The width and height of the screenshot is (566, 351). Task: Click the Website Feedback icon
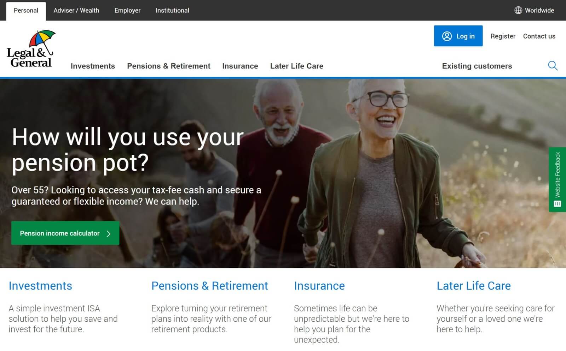click(557, 204)
